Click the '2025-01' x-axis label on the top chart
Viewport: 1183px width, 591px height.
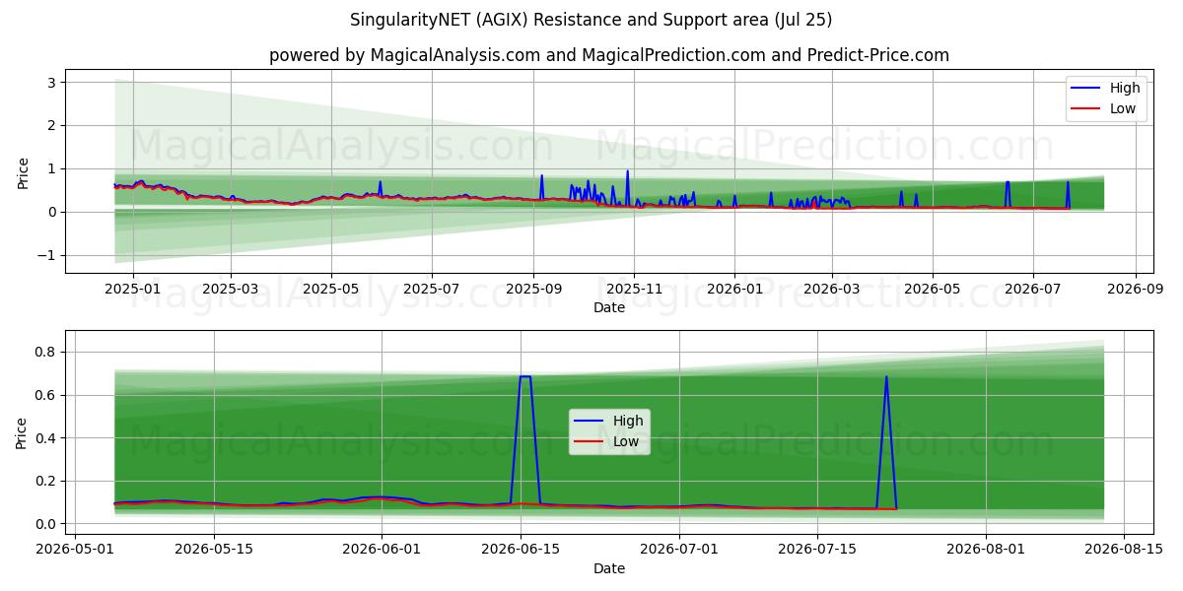(131, 290)
